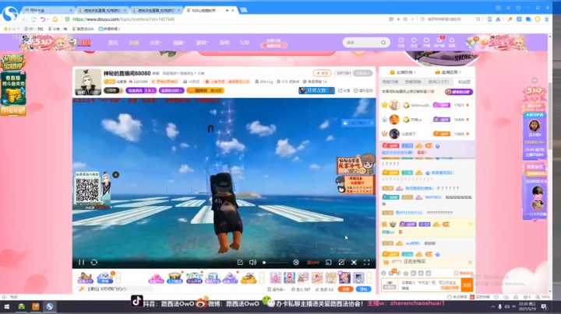Expand the 分类 navigation dropdown
The height and width of the screenshot is (314, 561).
tap(155, 43)
